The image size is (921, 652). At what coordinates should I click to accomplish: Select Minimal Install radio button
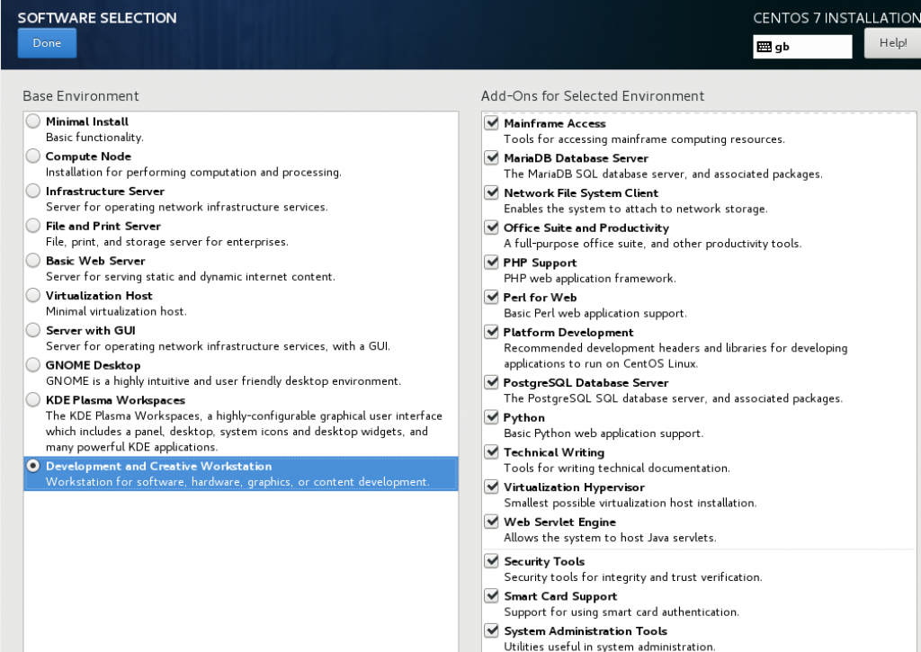(33, 121)
